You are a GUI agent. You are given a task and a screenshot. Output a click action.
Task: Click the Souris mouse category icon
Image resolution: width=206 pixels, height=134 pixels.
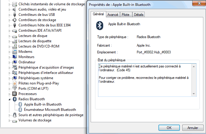point(15,115)
